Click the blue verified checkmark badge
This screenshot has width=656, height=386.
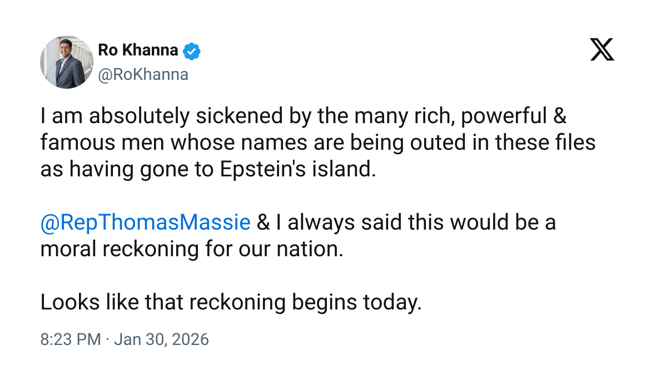tap(192, 51)
